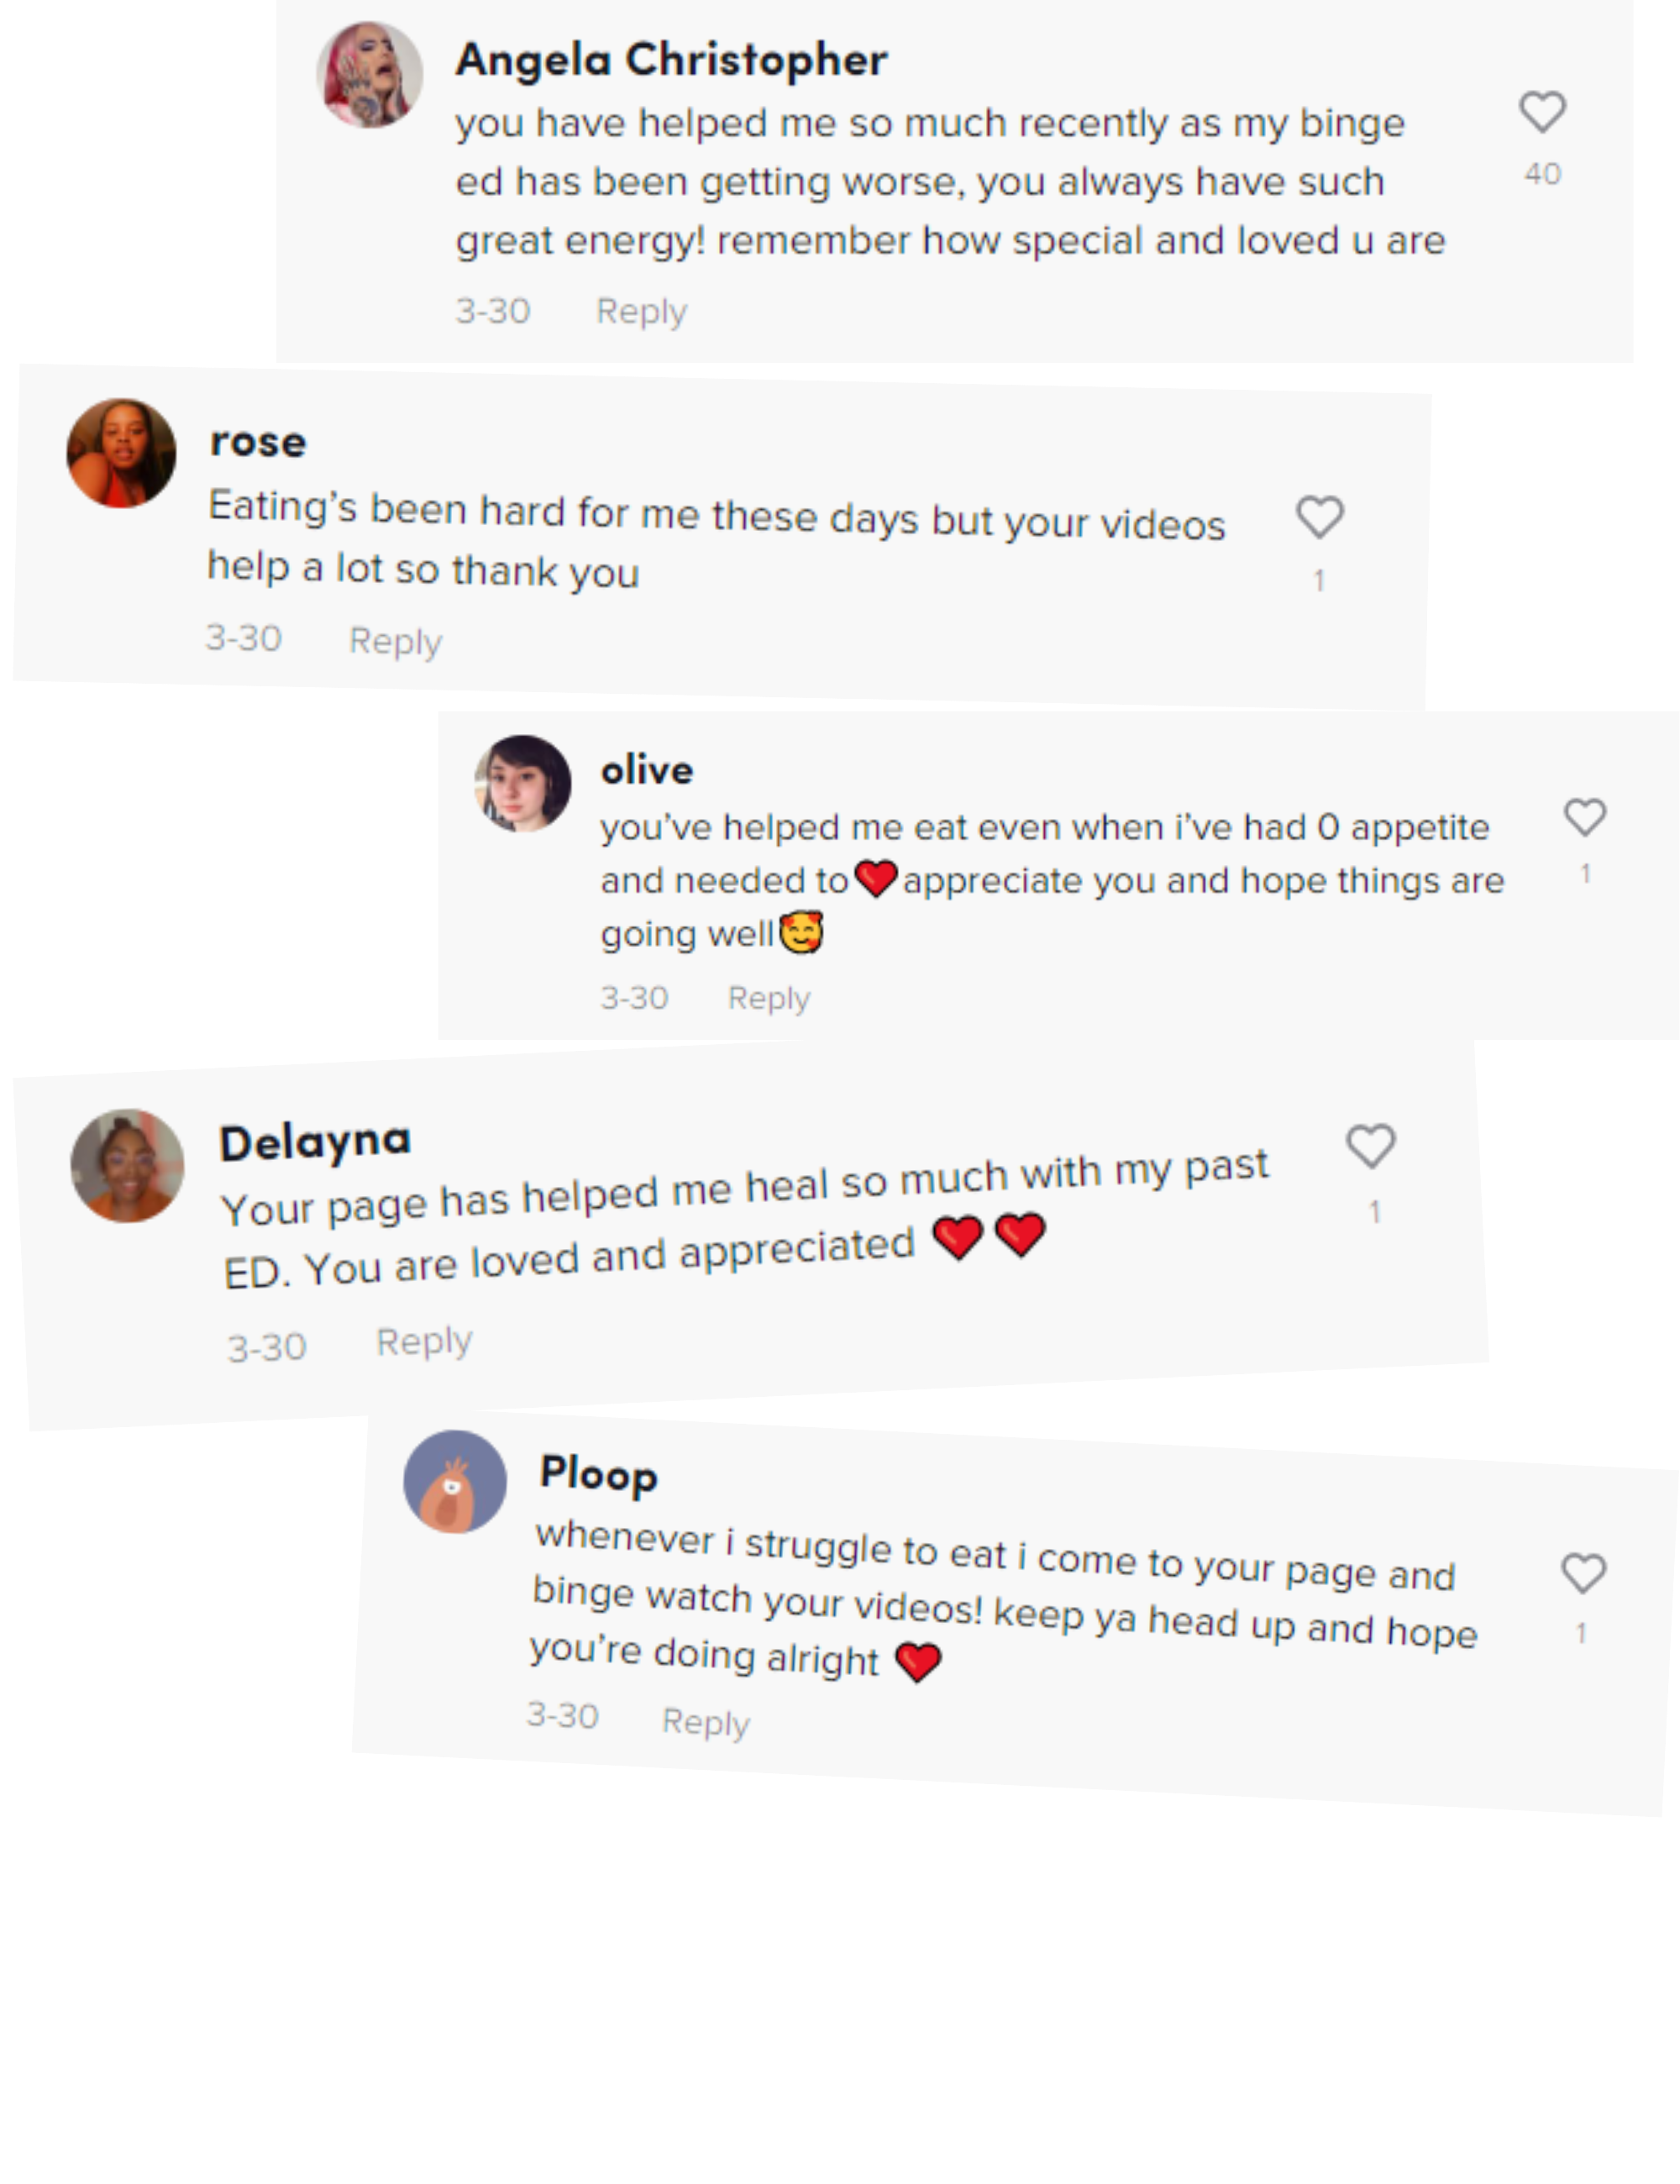View olive's profile avatar
This screenshot has height=2184, width=1680.
point(523,784)
